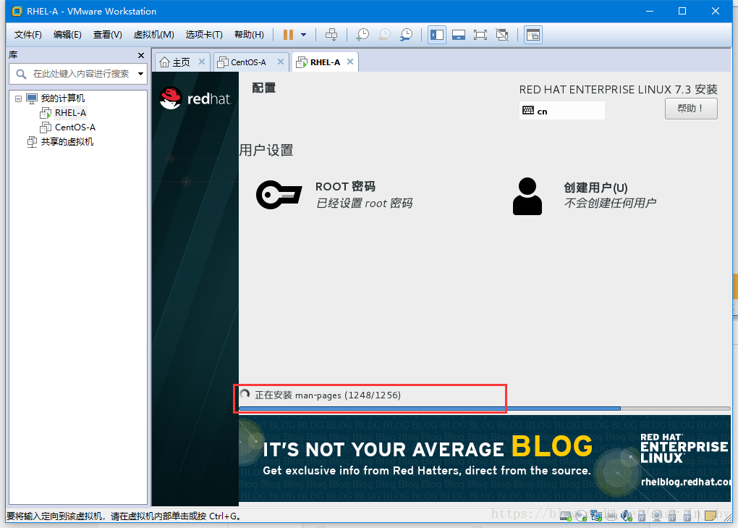
Task: Select RHEL-A in the library tree
Action: (x=71, y=113)
